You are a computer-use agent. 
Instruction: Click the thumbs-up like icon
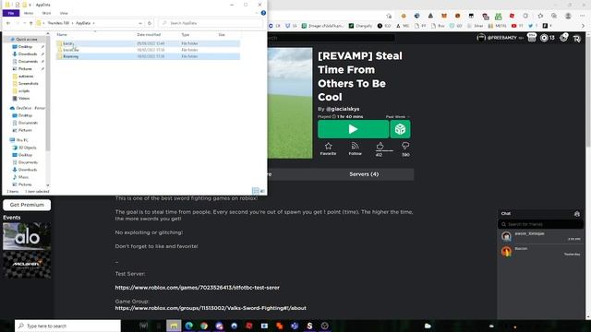(x=380, y=146)
